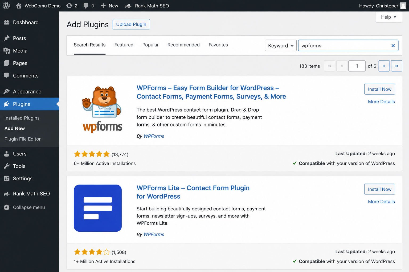Click the Settings sliders icon
This screenshot has width=409, height=272.
click(7, 178)
